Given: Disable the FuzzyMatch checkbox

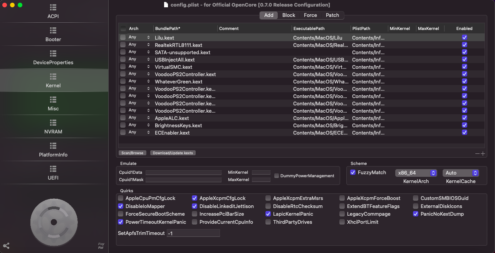Looking at the screenshot, I should pyautogui.click(x=353, y=173).
